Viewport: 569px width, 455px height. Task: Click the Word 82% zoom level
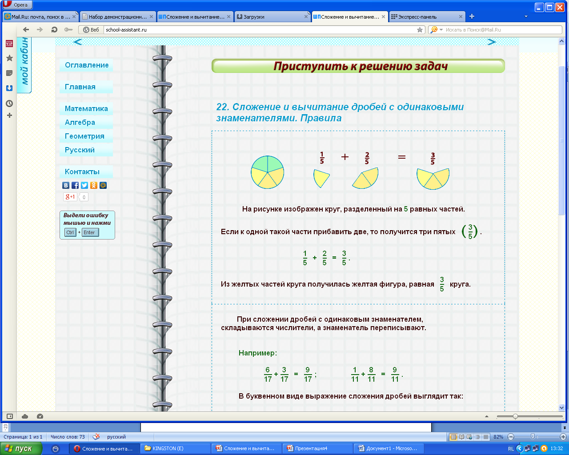[498, 437]
